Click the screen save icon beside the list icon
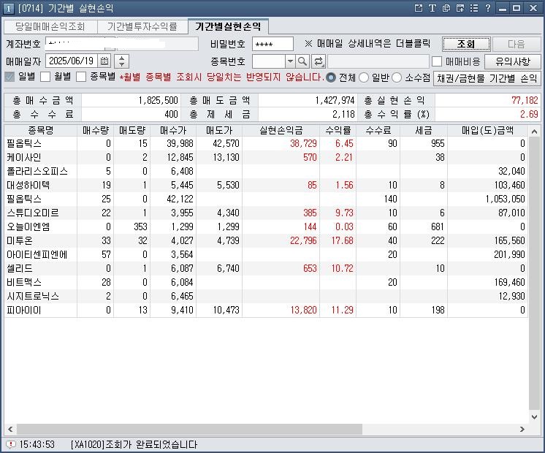545x453 pixels. [x=460, y=8]
